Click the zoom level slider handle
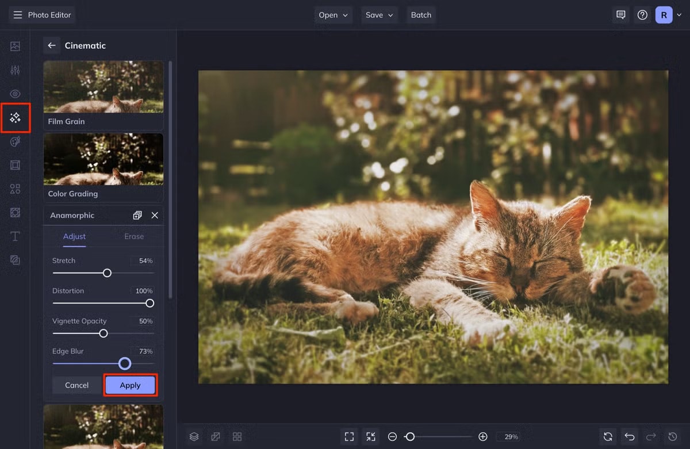Image resolution: width=690 pixels, height=449 pixels. (410, 437)
